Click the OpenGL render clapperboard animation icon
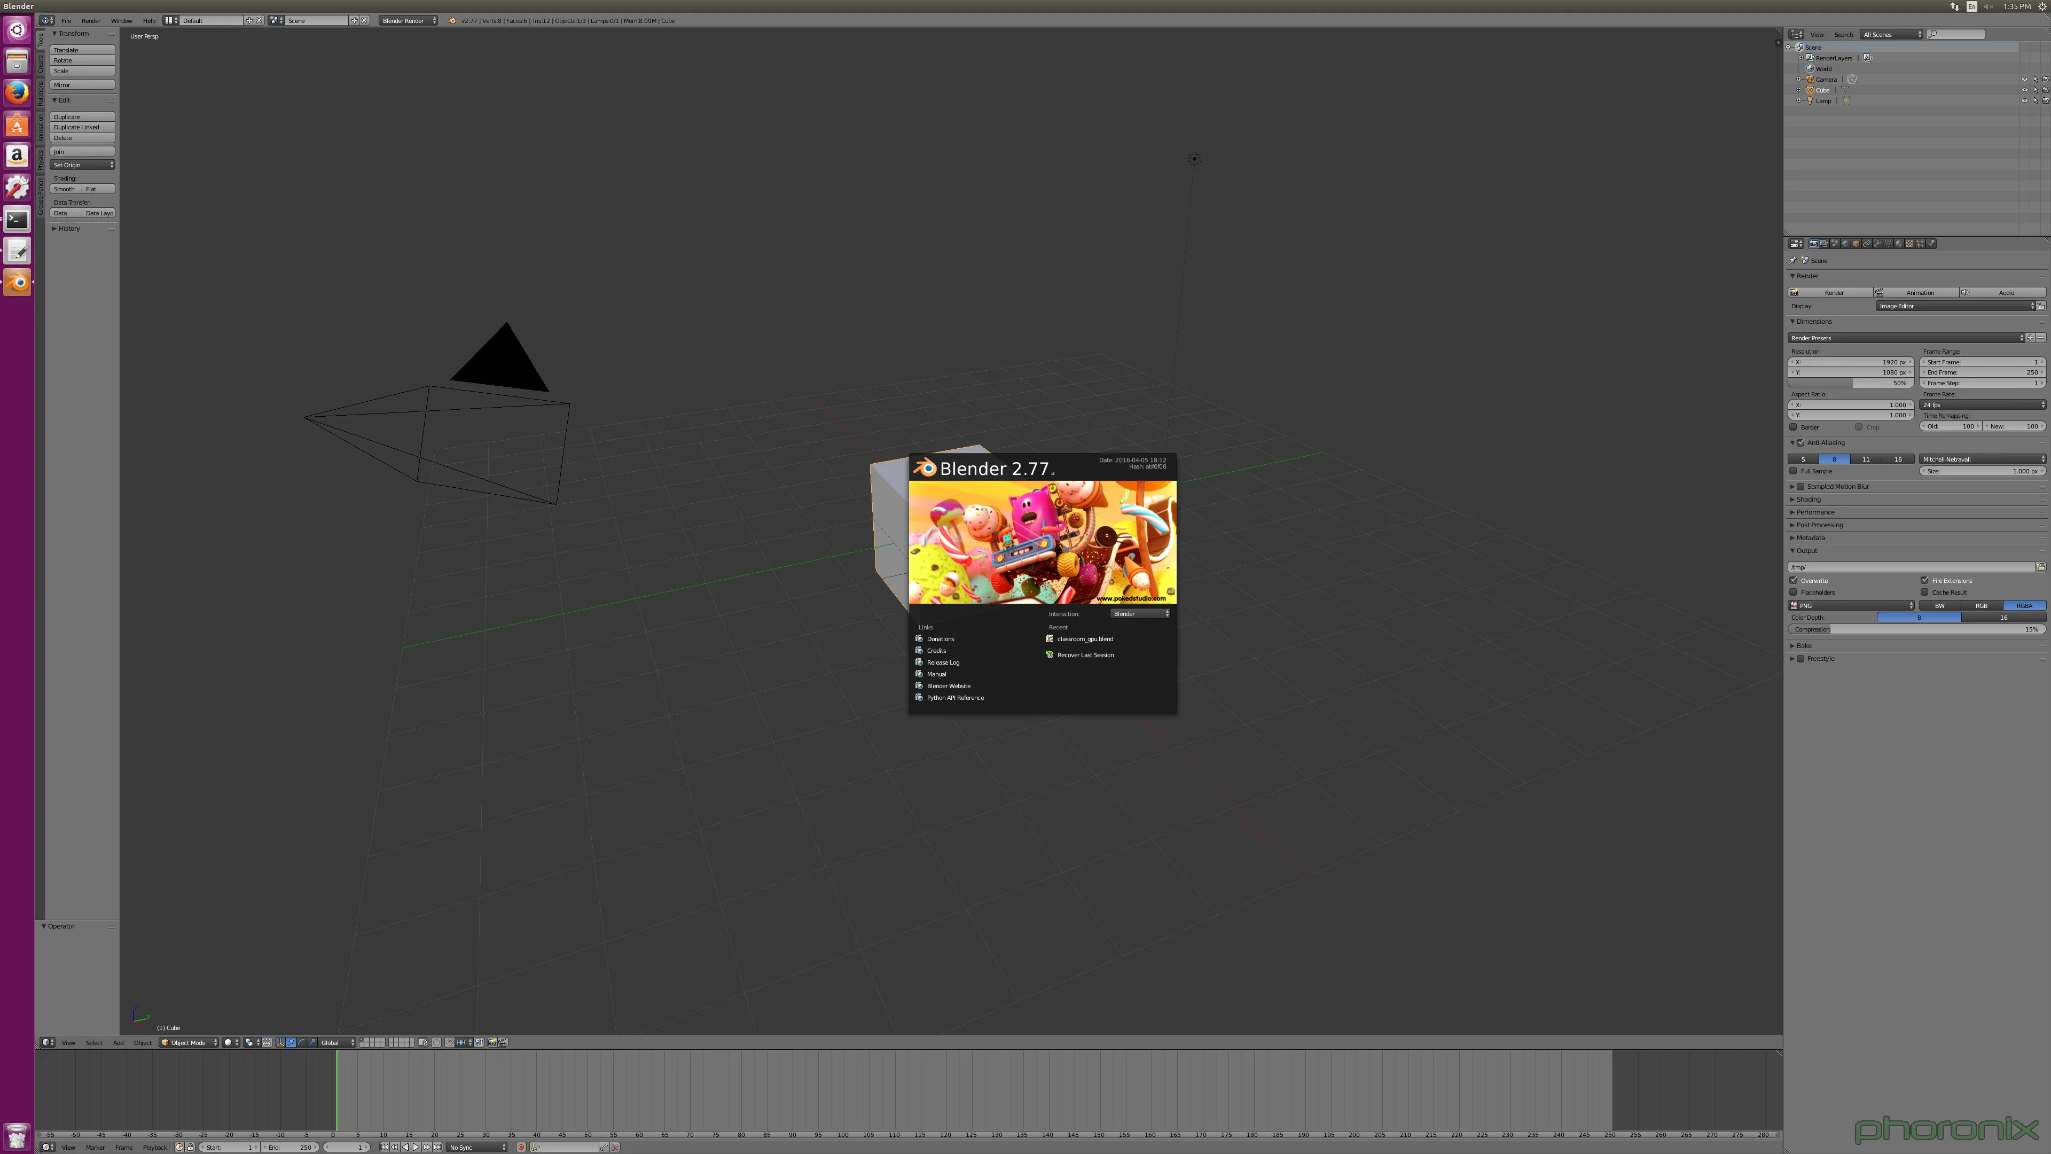Screen dimensions: 2051x1154 503,1042
